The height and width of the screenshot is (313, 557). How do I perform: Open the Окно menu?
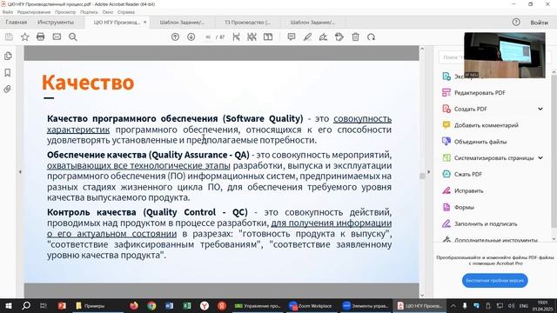[x=108, y=12]
